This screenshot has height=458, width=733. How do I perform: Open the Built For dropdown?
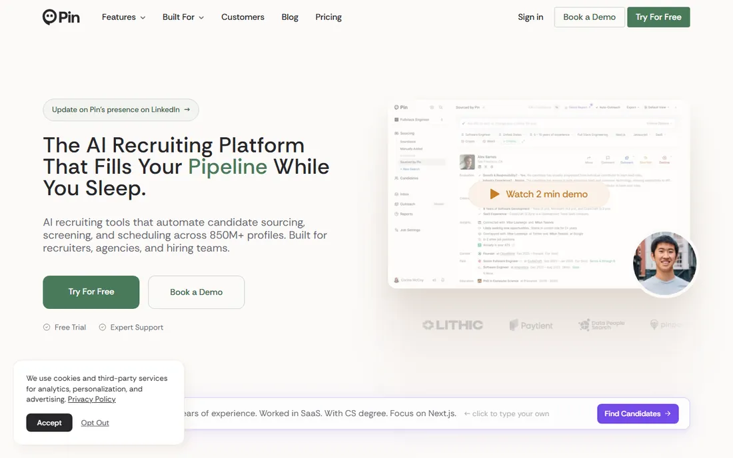pyautogui.click(x=183, y=17)
